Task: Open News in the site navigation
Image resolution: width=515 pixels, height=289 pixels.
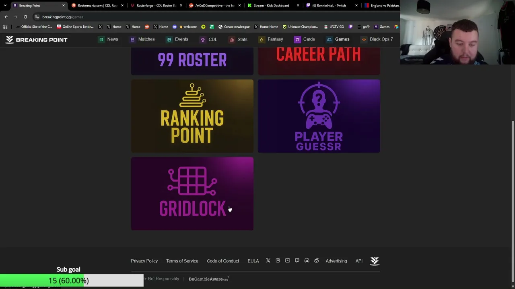Action: click(x=108, y=39)
